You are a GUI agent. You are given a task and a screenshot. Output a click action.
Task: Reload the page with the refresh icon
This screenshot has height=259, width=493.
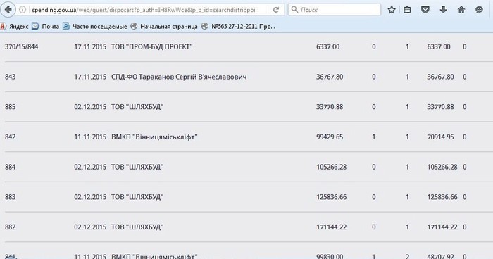click(276, 10)
